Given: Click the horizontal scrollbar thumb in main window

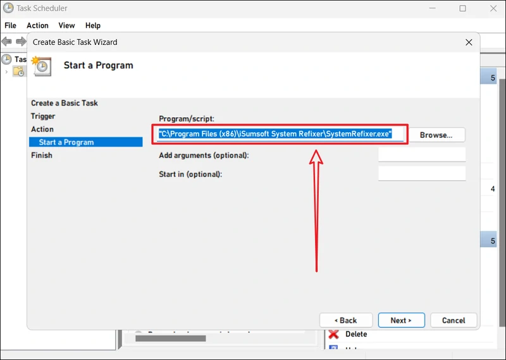Looking at the screenshot, I should (x=171, y=338).
